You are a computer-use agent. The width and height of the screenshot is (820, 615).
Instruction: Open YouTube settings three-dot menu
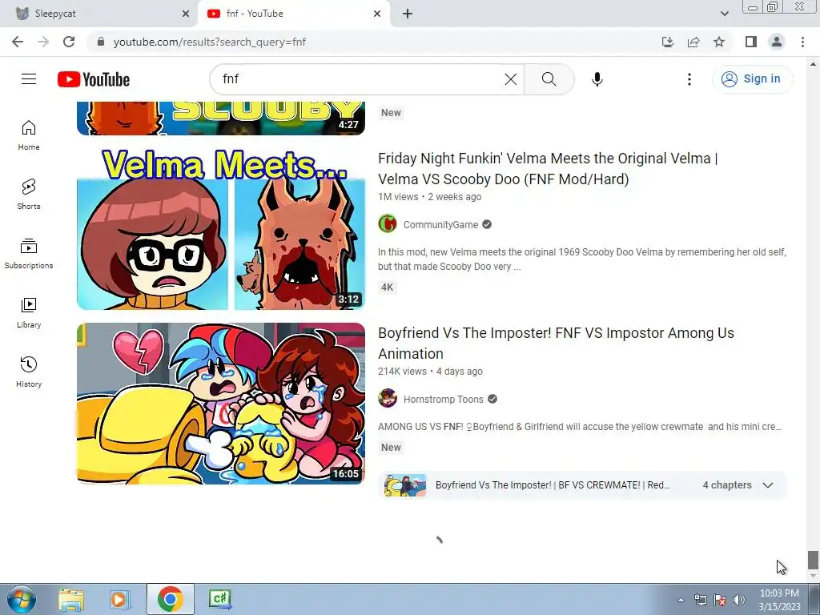pyautogui.click(x=689, y=79)
